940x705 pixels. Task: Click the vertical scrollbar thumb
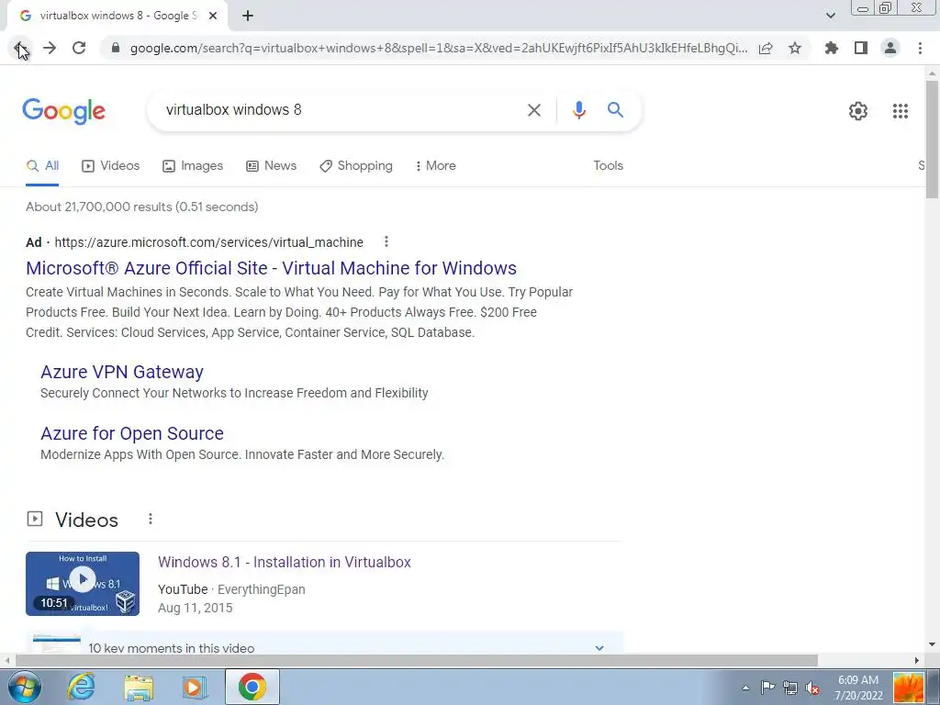click(932, 140)
